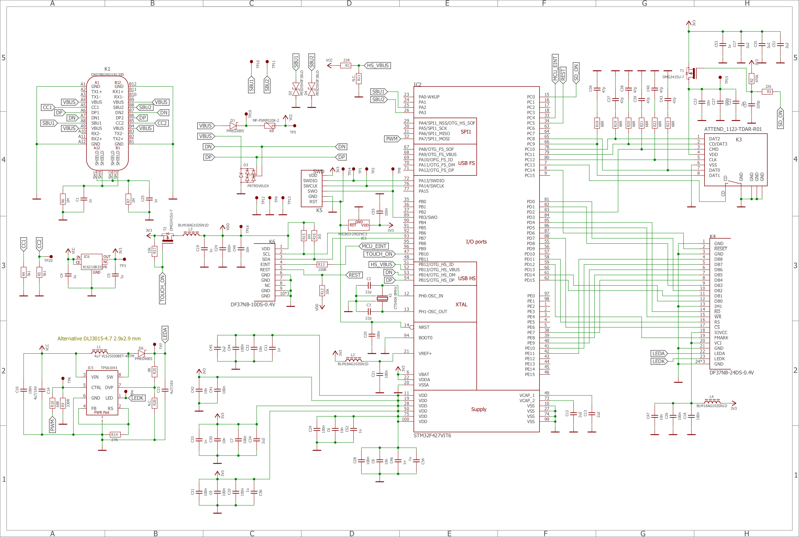Select the LEDK net tag beside IC5

click(x=137, y=398)
